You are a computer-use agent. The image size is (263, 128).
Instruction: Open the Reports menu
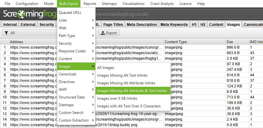click(x=90, y=4)
